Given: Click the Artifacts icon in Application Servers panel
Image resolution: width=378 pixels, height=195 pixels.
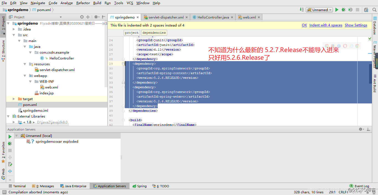Looking at the screenshot, I should pyautogui.click(x=10, y=171).
